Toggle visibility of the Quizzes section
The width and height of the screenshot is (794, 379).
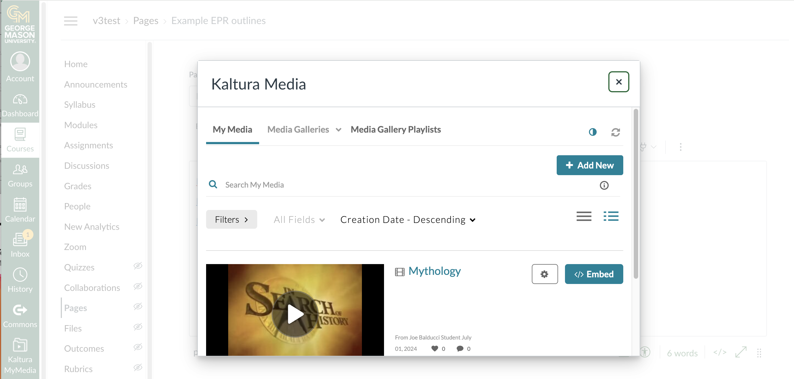point(138,266)
